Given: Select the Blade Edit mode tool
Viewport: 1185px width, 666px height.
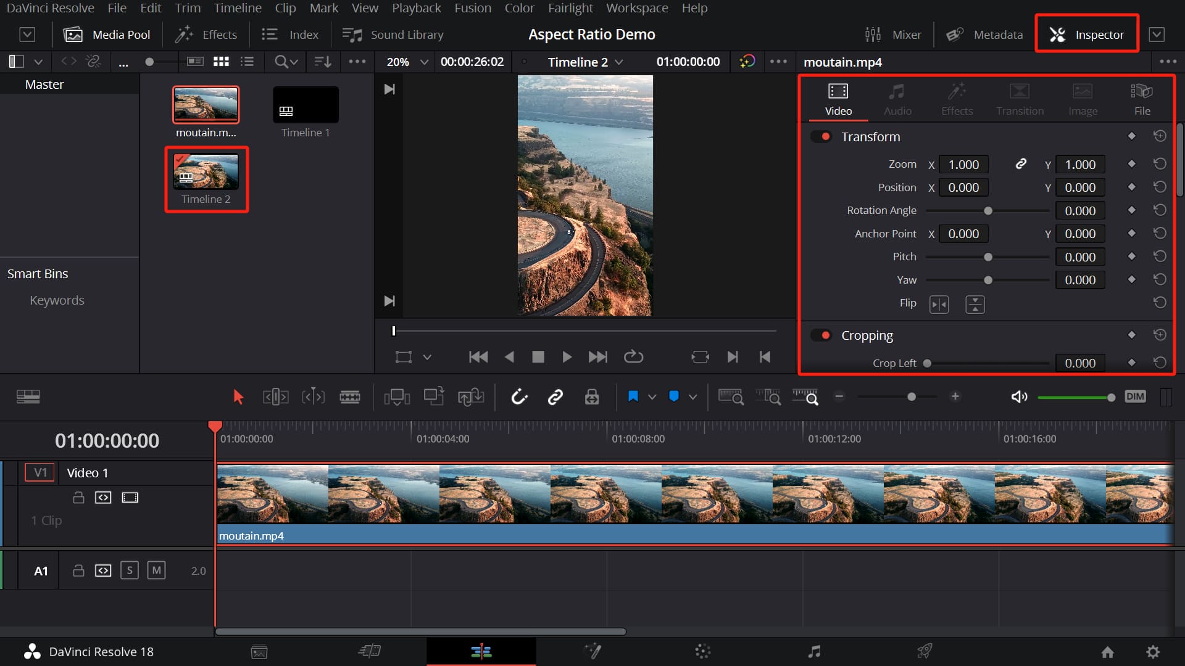Looking at the screenshot, I should (x=350, y=397).
